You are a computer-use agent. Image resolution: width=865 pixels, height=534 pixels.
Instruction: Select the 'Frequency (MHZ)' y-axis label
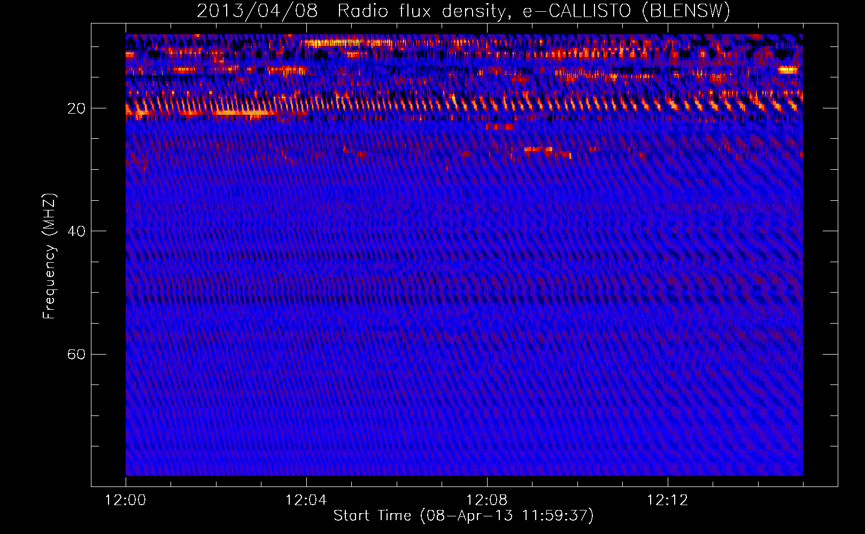coord(49,256)
